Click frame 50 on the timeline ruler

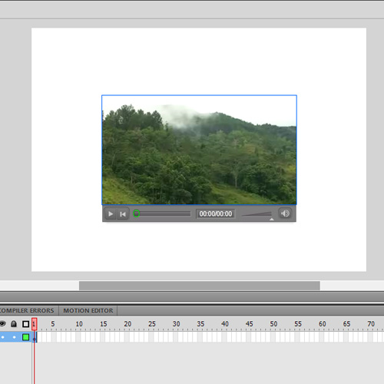coord(273,324)
